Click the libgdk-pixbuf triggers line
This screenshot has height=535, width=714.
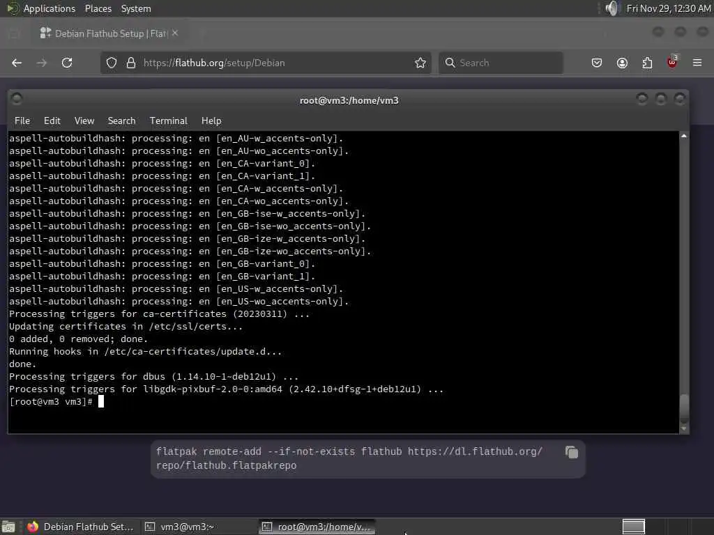click(x=227, y=389)
